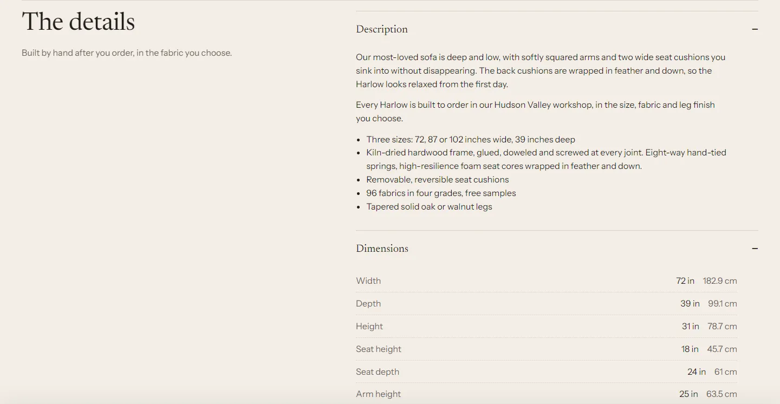The image size is (780, 404).
Task: Click the Height row label
Action: [369, 326]
